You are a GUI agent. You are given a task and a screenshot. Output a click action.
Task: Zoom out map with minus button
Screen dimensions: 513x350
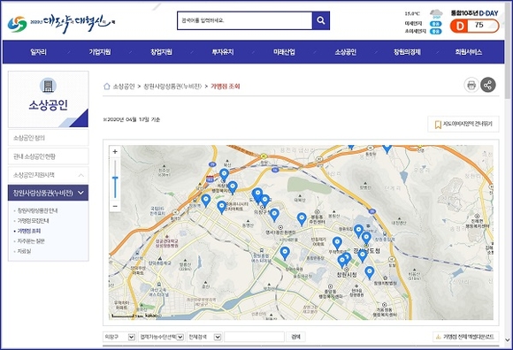(x=115, y=206)
